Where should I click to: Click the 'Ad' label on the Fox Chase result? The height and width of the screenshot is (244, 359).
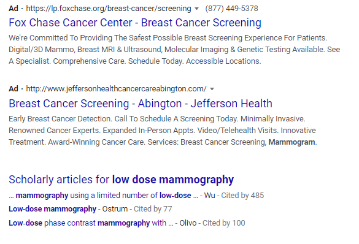14,9
